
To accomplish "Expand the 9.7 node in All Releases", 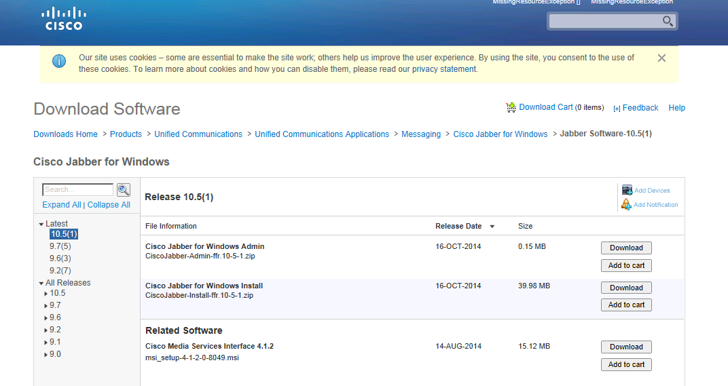I will coord(46,306).
